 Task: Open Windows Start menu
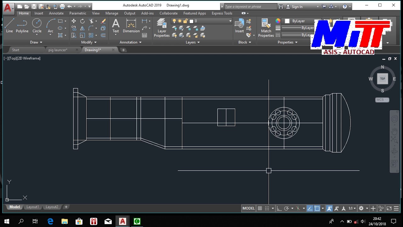click(x=7, y=221)
